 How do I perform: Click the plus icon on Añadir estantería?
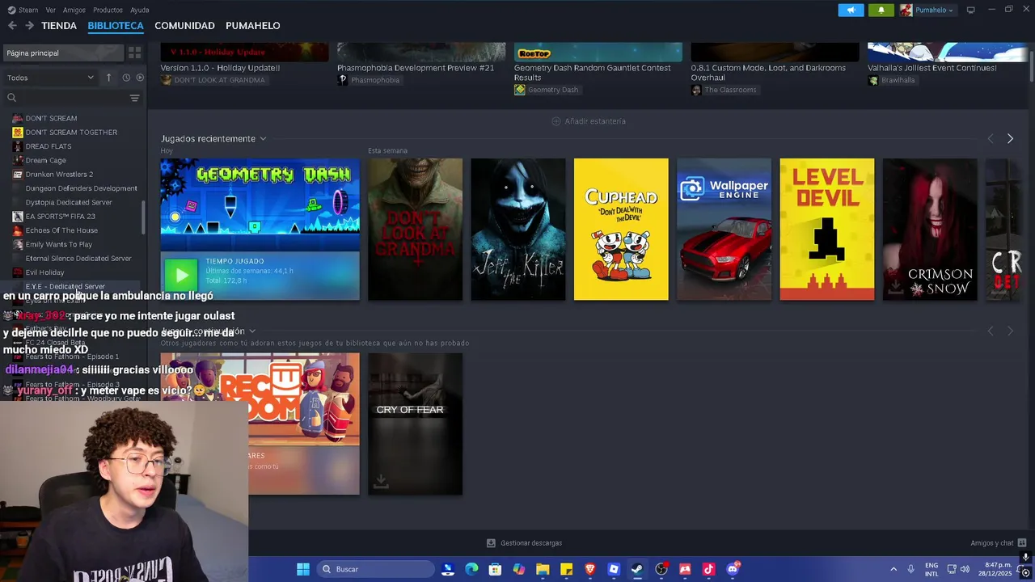point(556,121)
